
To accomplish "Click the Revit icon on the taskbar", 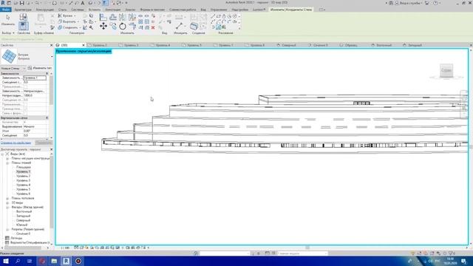I will pos(66,261).
